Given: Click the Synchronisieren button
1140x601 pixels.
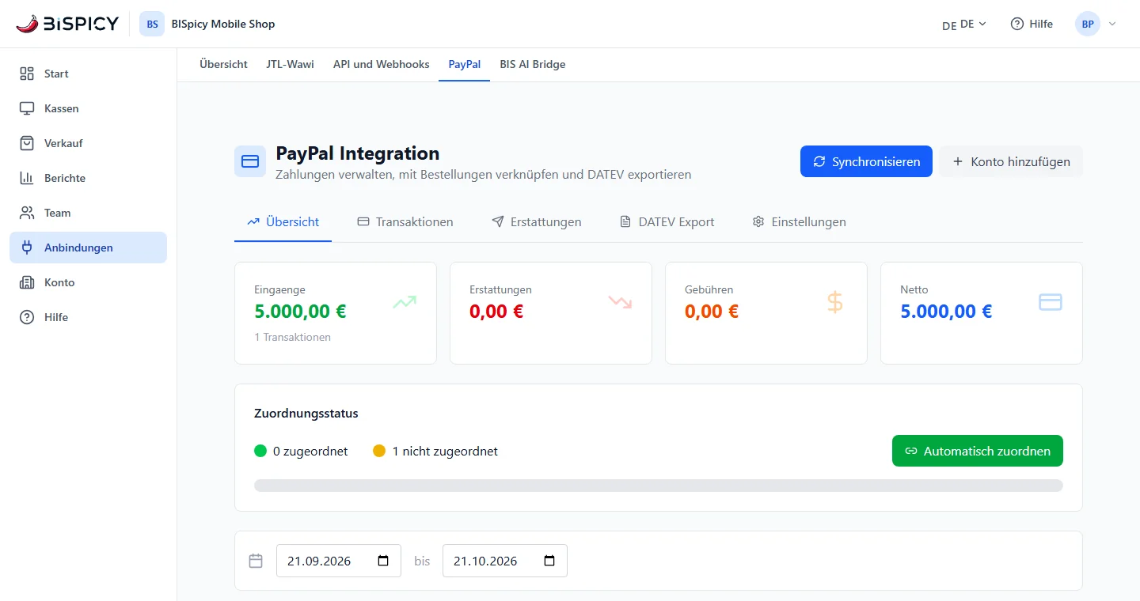Looking at the screenshot, I should point(866,161).
